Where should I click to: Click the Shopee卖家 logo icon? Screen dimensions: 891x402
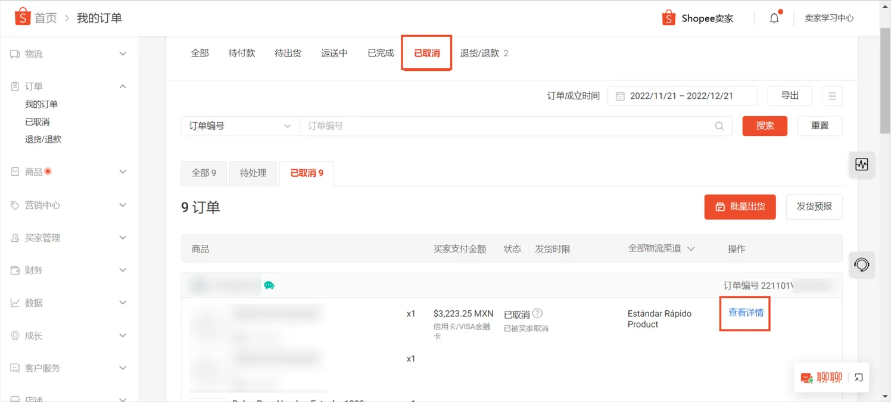tap(668, 17)
